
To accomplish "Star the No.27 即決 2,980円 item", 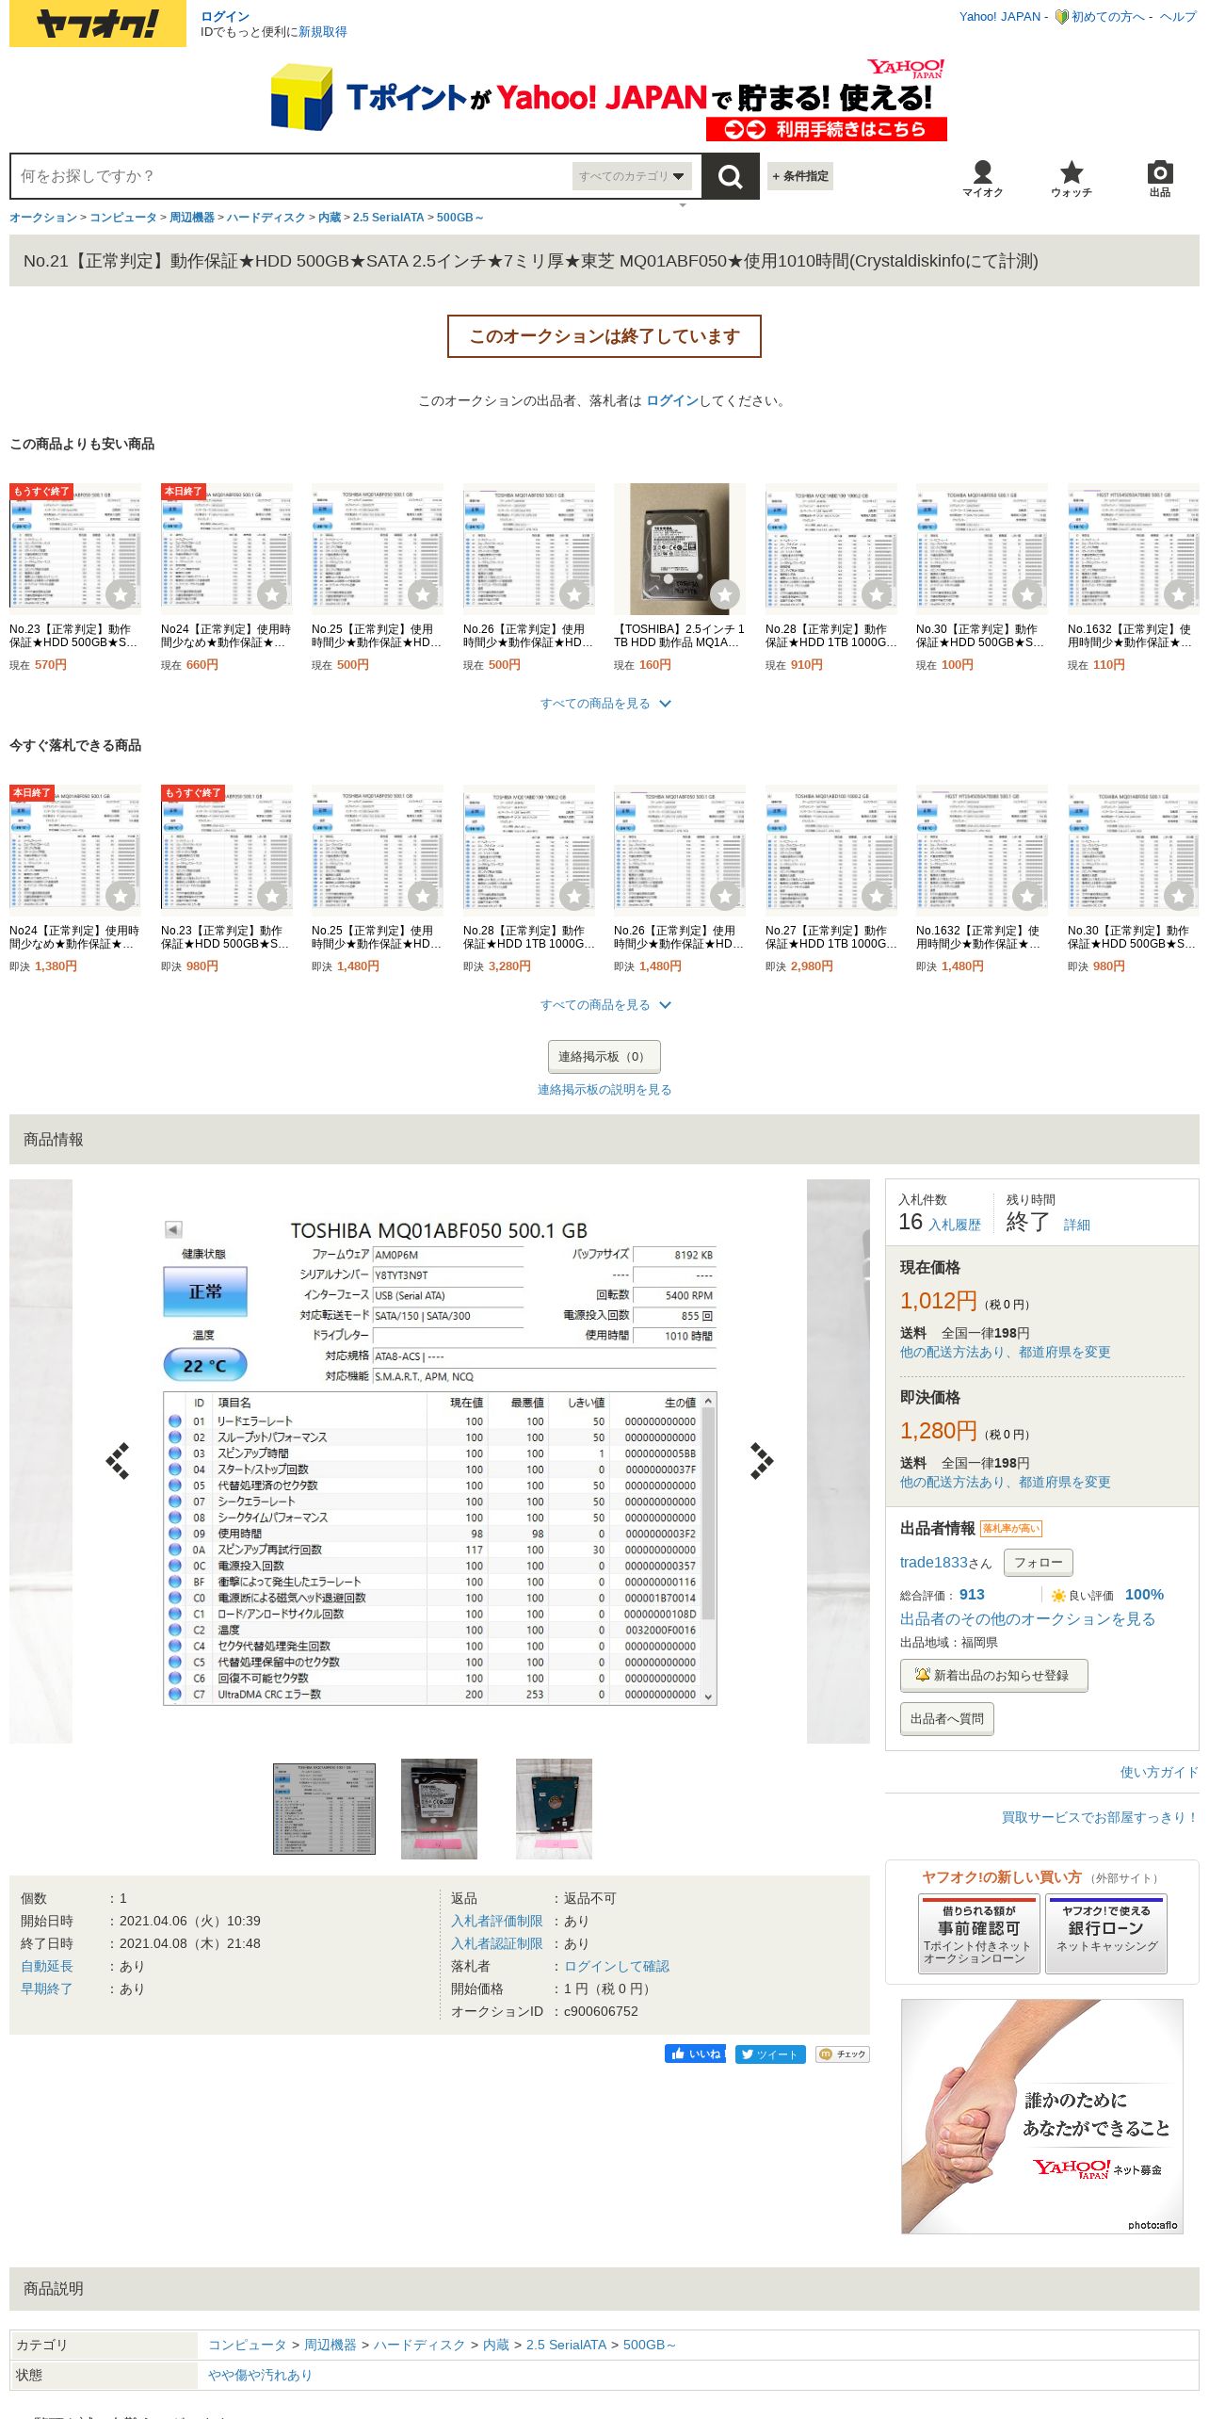I will click(x=877, y=896).
